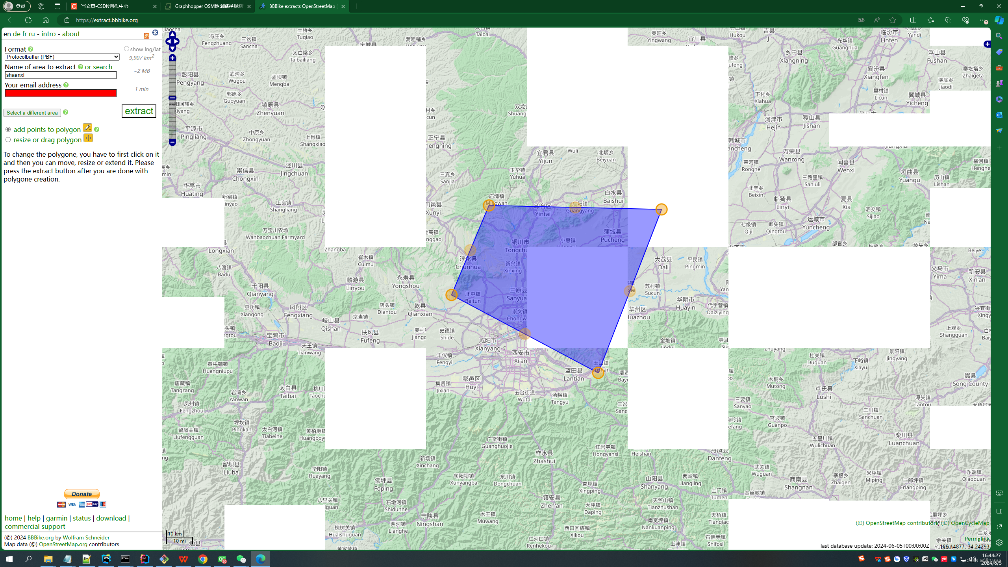1008x567 pixels.
Task: Open the Format Protocolbuffer dropdown
Action: (62, 57)
